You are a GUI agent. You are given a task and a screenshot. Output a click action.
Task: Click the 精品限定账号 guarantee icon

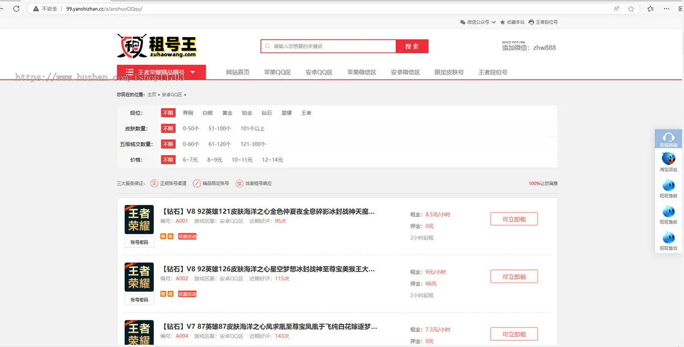pyautogui.click(x=197, y=183)
